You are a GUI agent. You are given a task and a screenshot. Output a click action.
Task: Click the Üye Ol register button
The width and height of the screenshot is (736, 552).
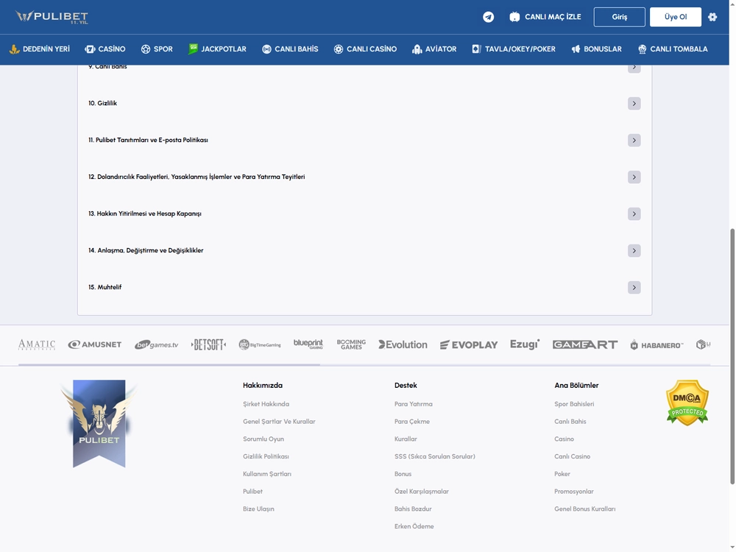pos(676,17)
